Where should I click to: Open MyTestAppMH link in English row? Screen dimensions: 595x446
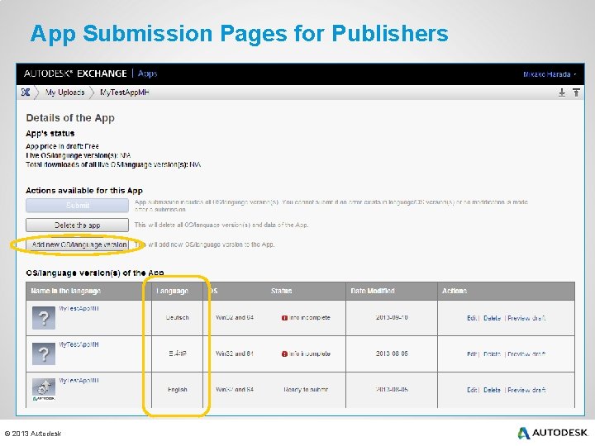pyautogui.click(x=79, y=380)
